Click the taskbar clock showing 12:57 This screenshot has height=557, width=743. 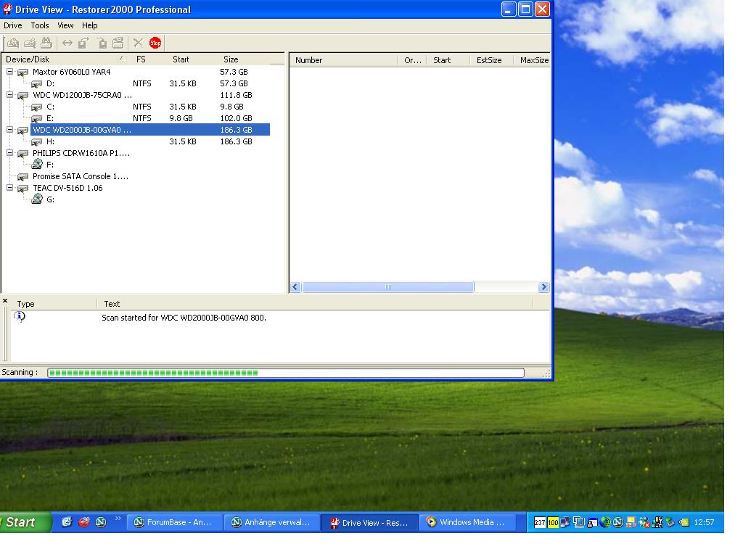(x=704, y=522)
